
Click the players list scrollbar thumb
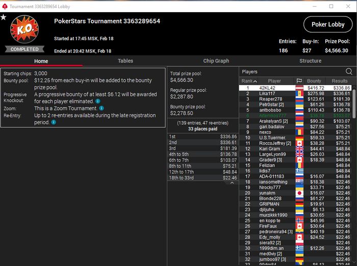(x=354, y=104)
